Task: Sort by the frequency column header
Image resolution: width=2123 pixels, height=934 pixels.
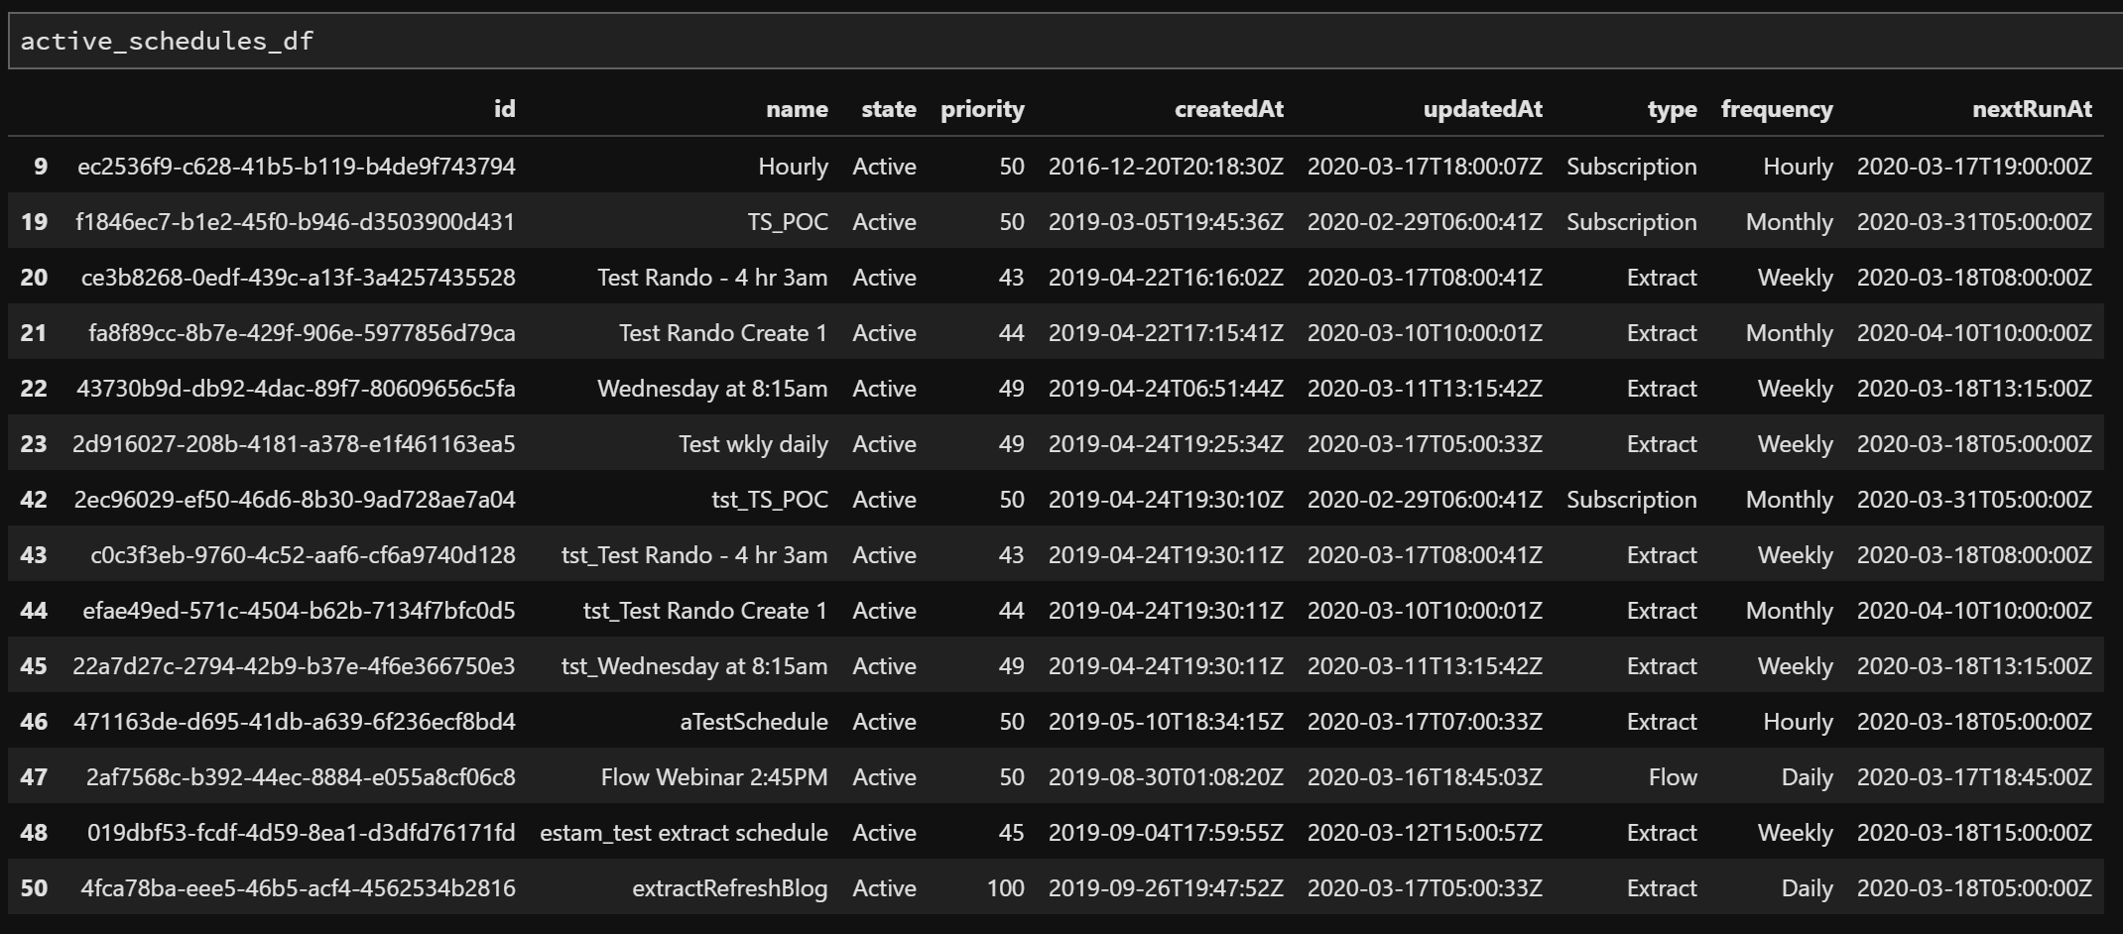Action: (1777, 109)
